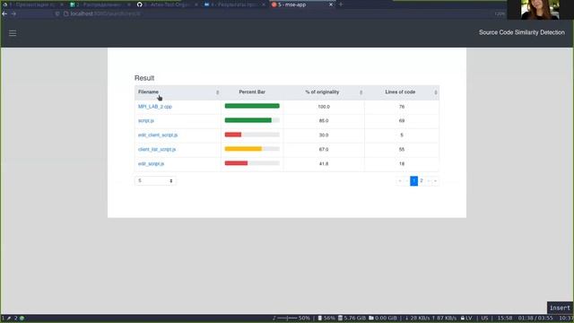Open the edit_client_script.js file link
This screenshot has height=323, width=574.
pyautogui.click(x=158, y=135)
